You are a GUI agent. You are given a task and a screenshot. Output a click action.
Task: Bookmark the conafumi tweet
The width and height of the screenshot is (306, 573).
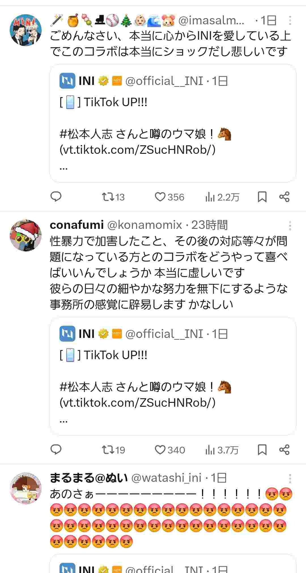pos(262,450)
